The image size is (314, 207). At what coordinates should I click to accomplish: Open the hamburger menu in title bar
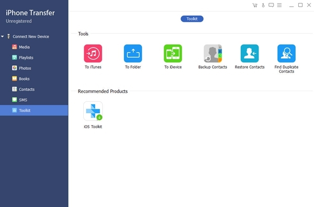[x=279, y=5]
